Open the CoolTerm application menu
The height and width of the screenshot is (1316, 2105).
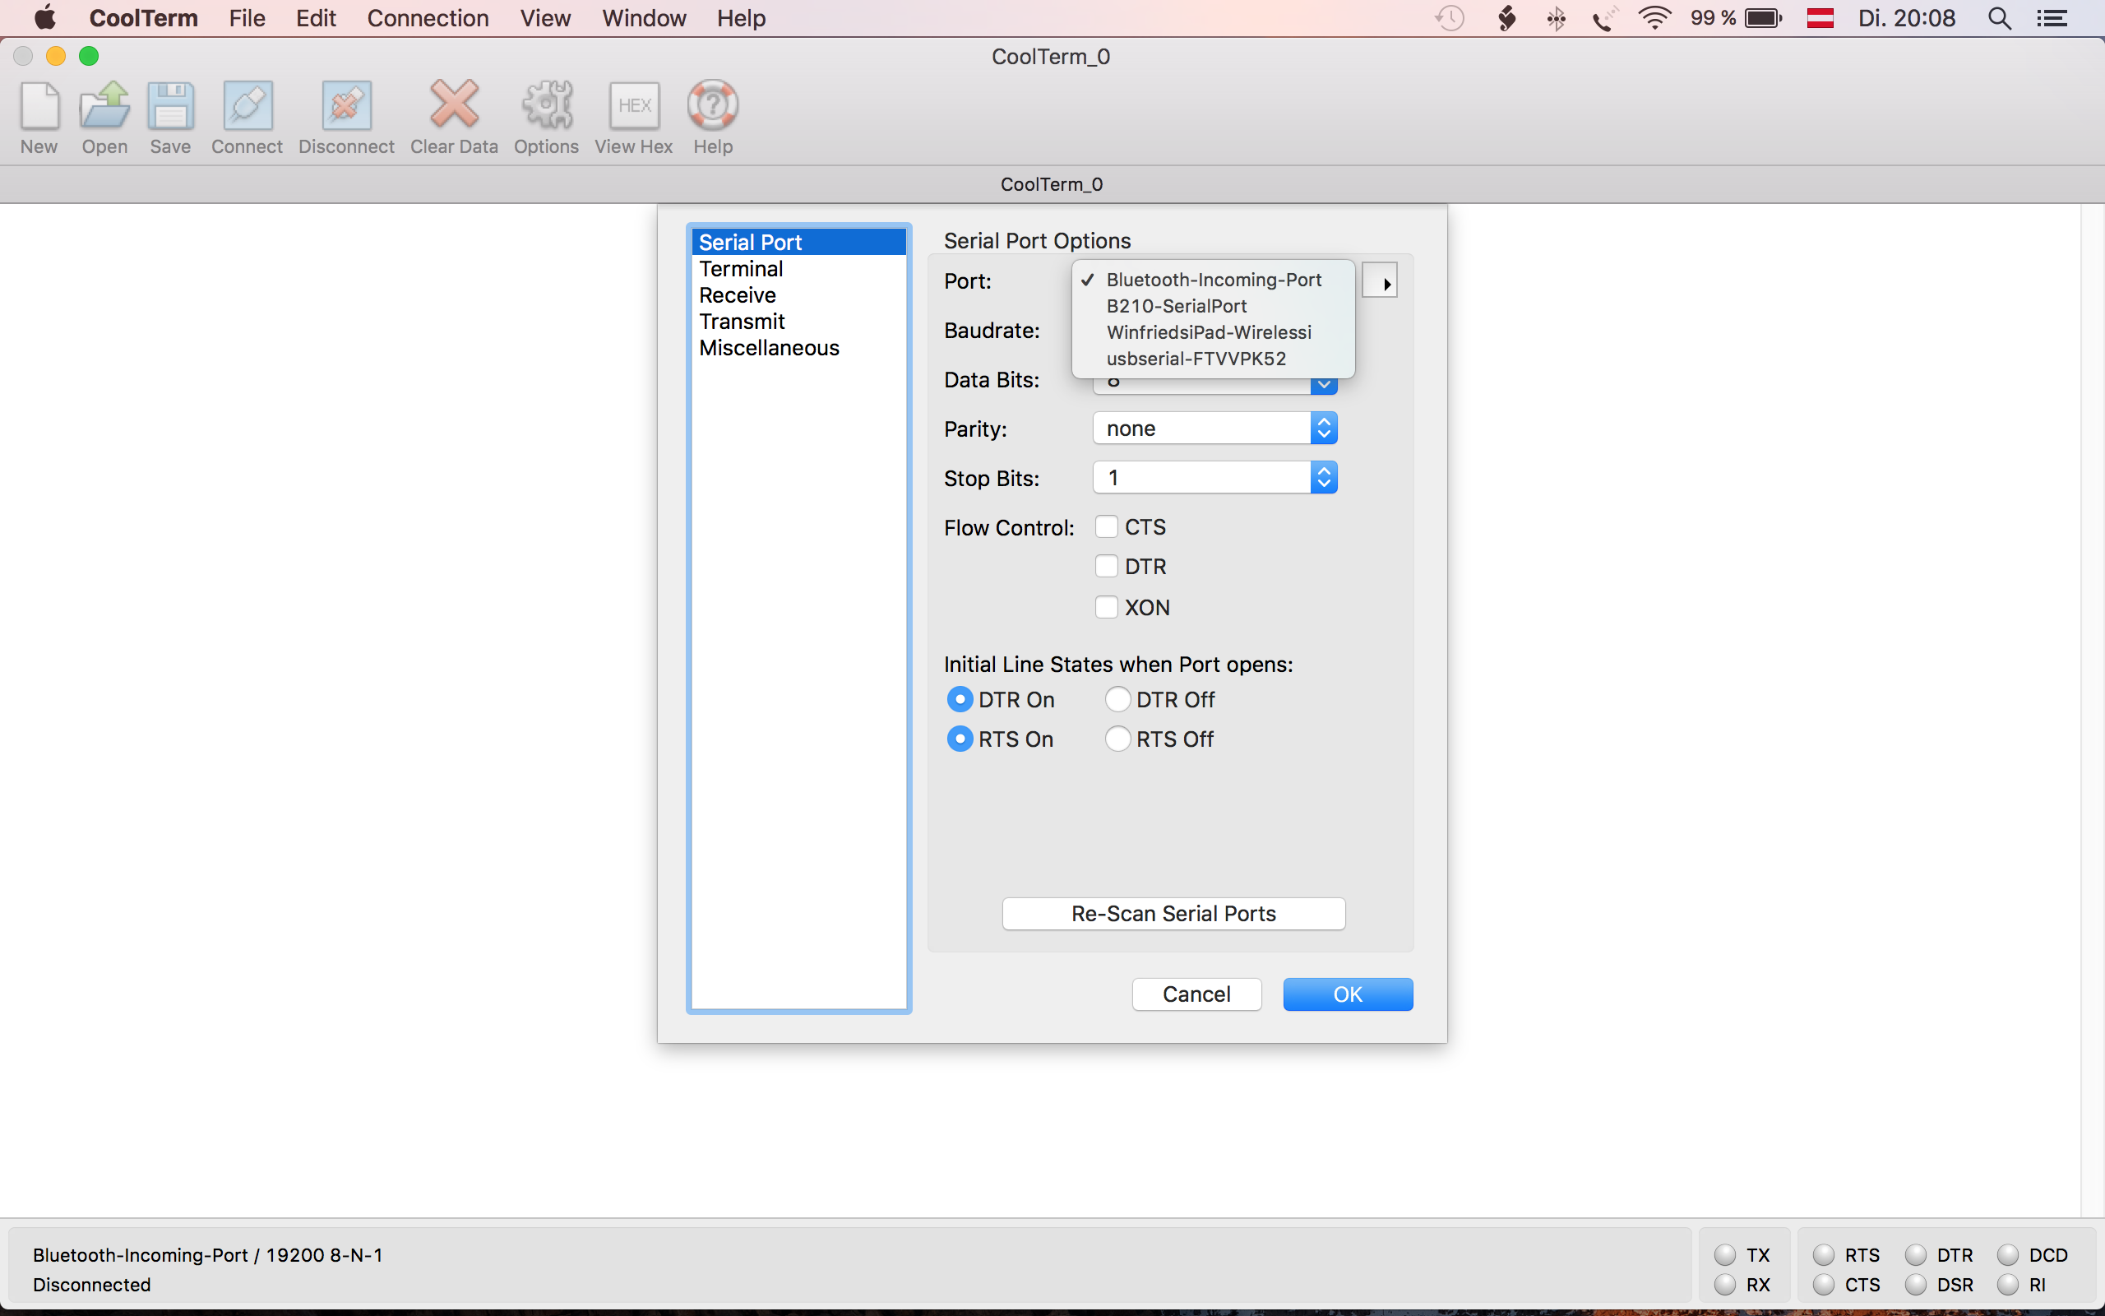click(144, 18)
